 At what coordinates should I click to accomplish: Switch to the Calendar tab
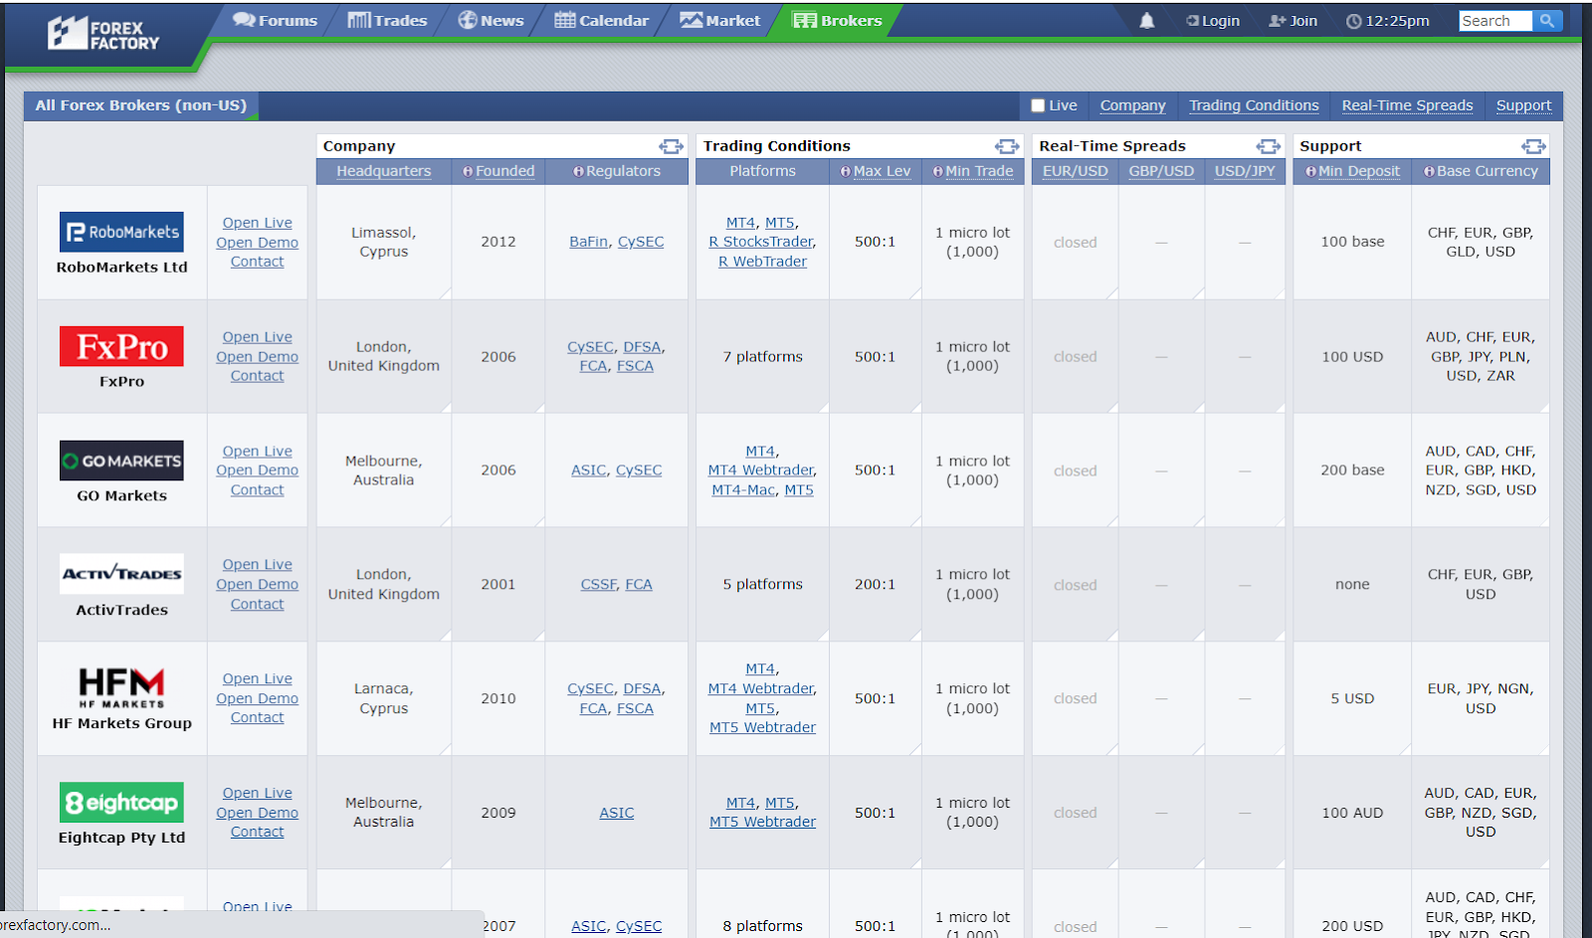pos(601,21)
